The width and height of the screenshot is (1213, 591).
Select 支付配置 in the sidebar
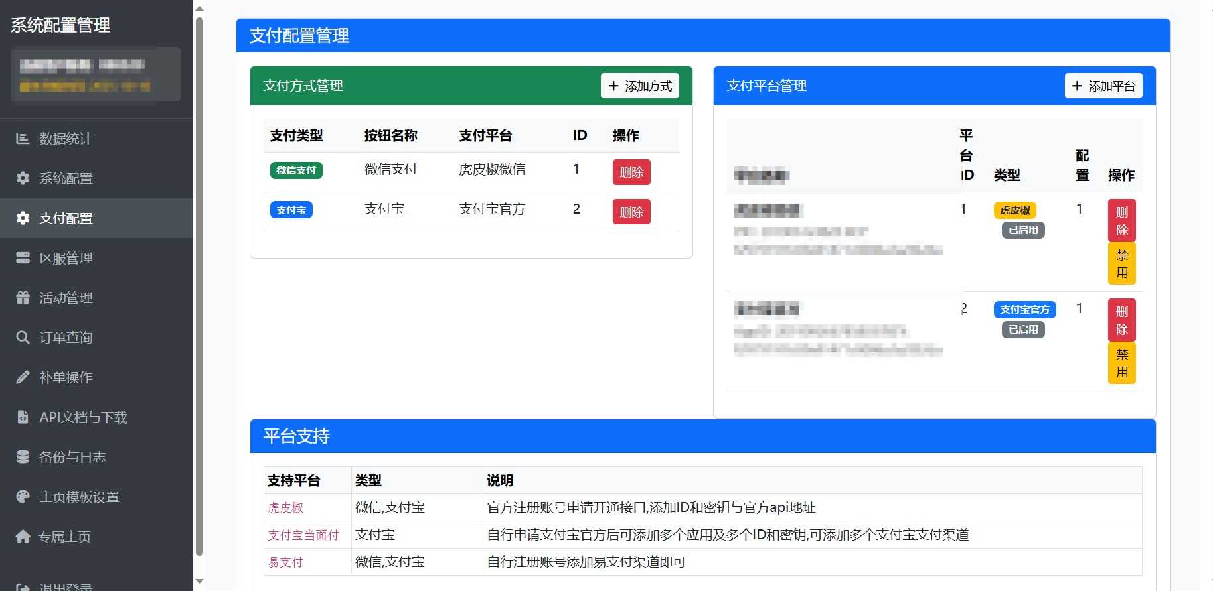66,218
